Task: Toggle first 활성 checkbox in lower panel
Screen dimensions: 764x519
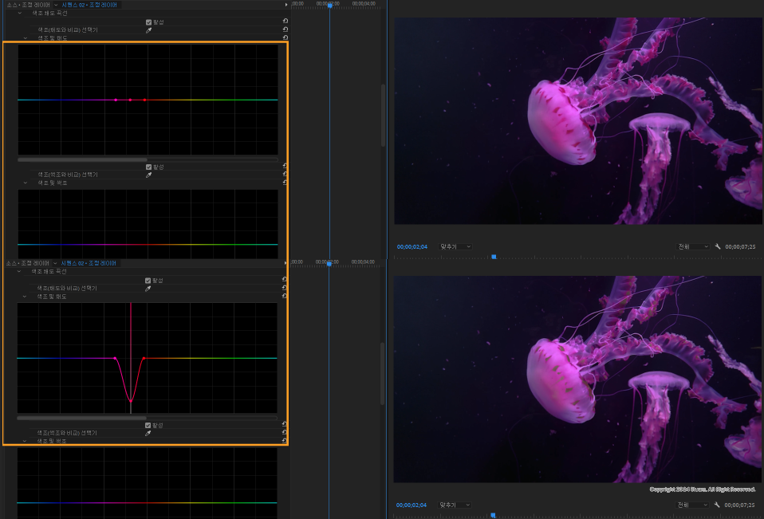Action: point(148,281)
